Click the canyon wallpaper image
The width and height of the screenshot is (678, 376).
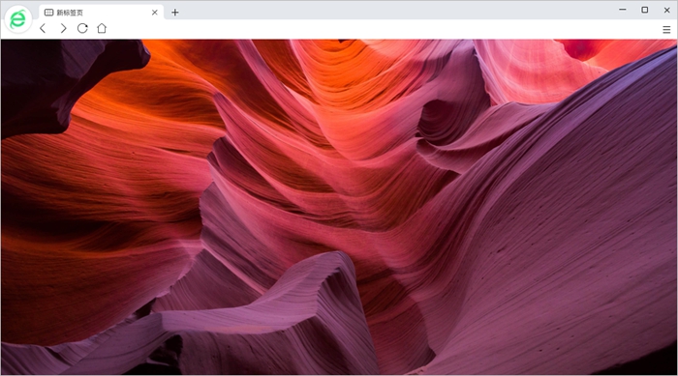coord(339,207)
